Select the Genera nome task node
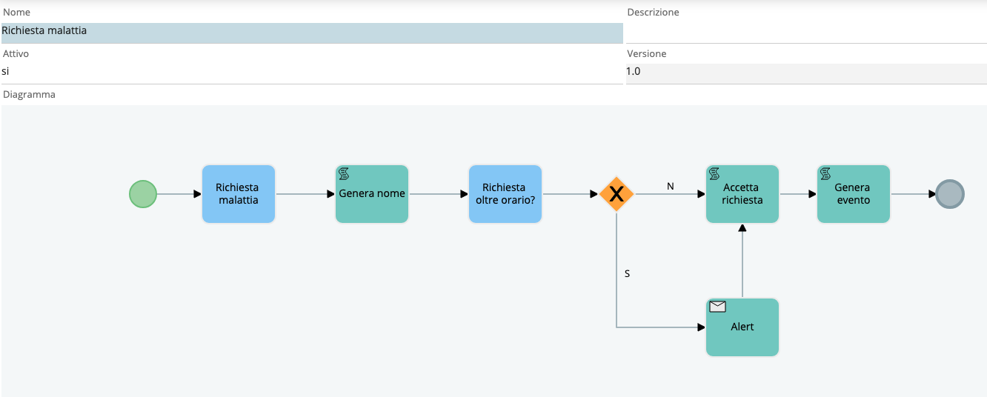 click(x=372, y=194)
